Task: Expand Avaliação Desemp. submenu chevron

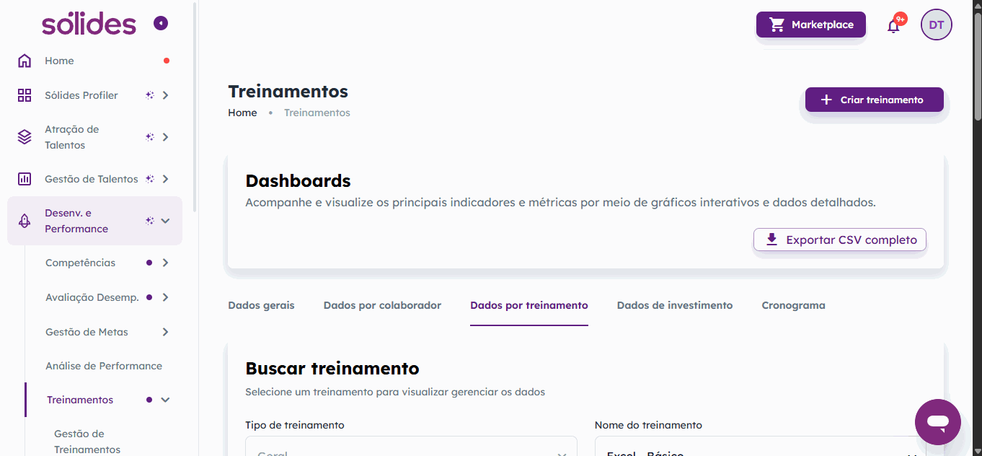Action: click(165, 297)
